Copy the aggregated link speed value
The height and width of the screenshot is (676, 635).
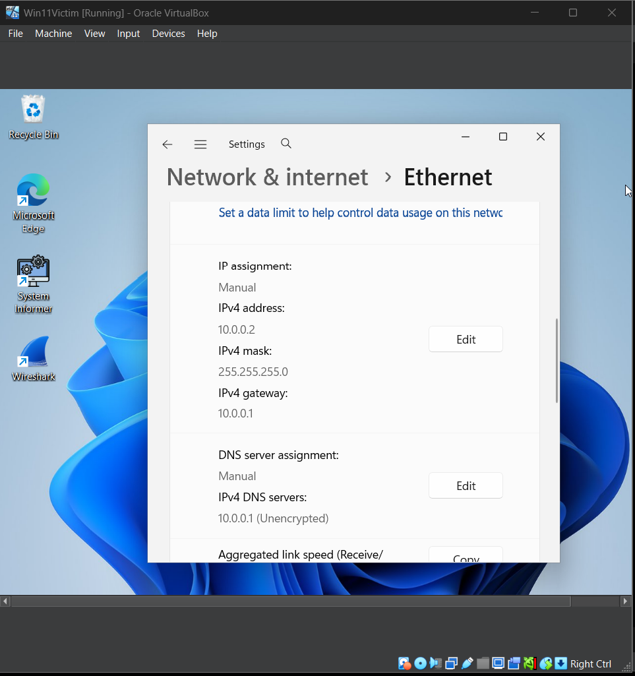coord(466,557)
